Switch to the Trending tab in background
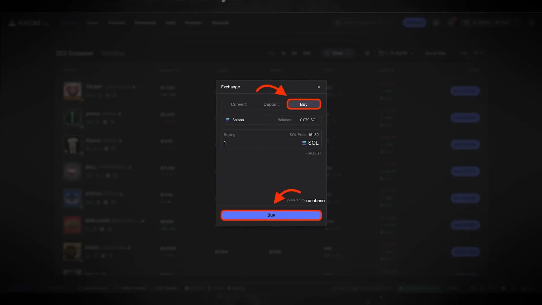 (x=113, y=53)
